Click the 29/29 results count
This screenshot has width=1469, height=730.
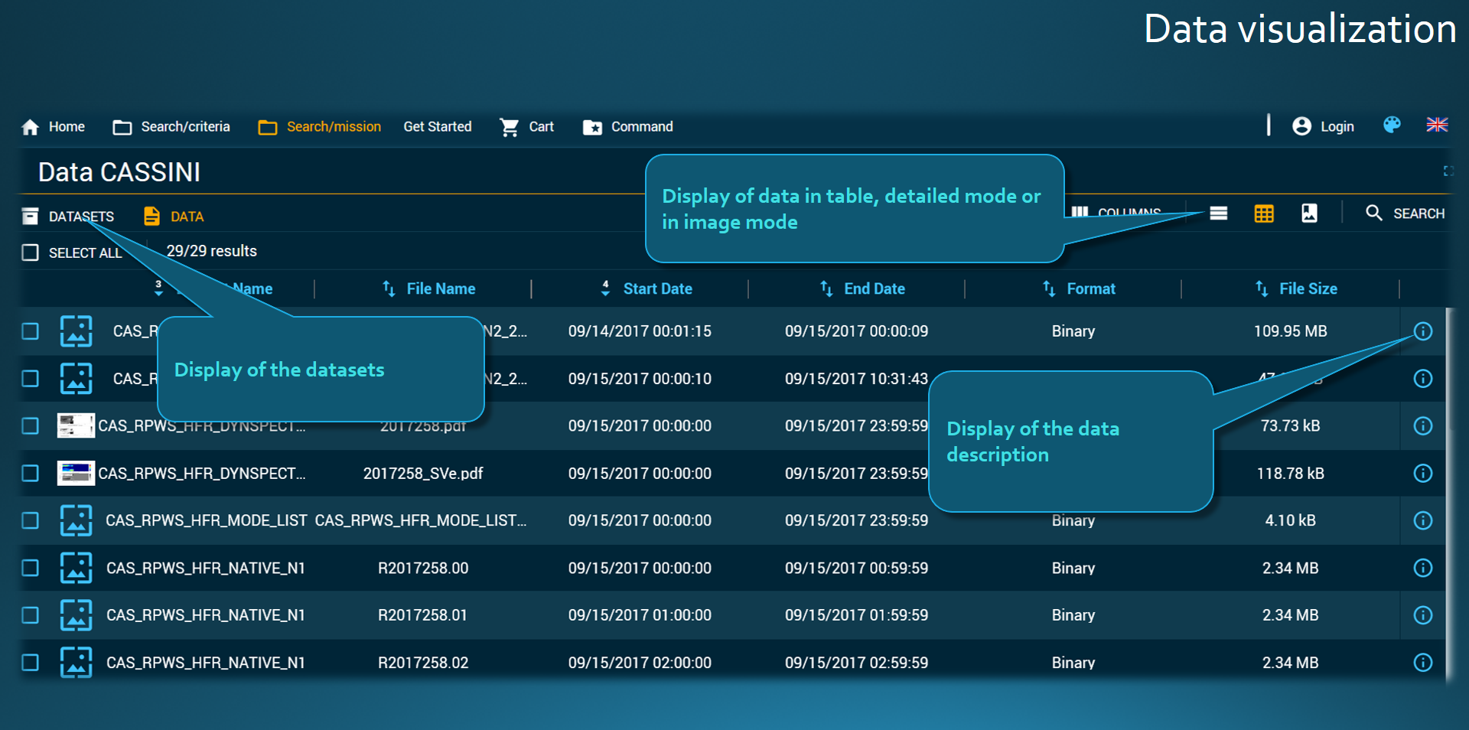tap(212, 251)
